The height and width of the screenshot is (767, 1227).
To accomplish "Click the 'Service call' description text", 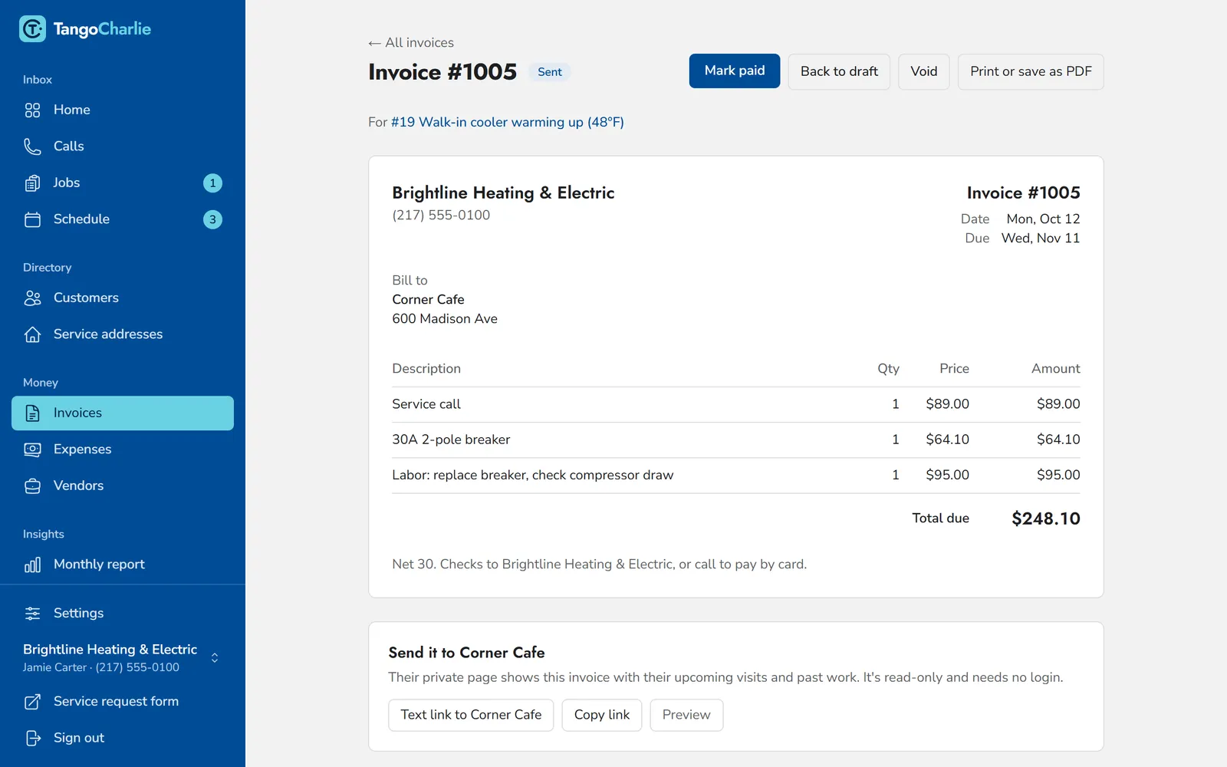I will (x=426, y=404).
